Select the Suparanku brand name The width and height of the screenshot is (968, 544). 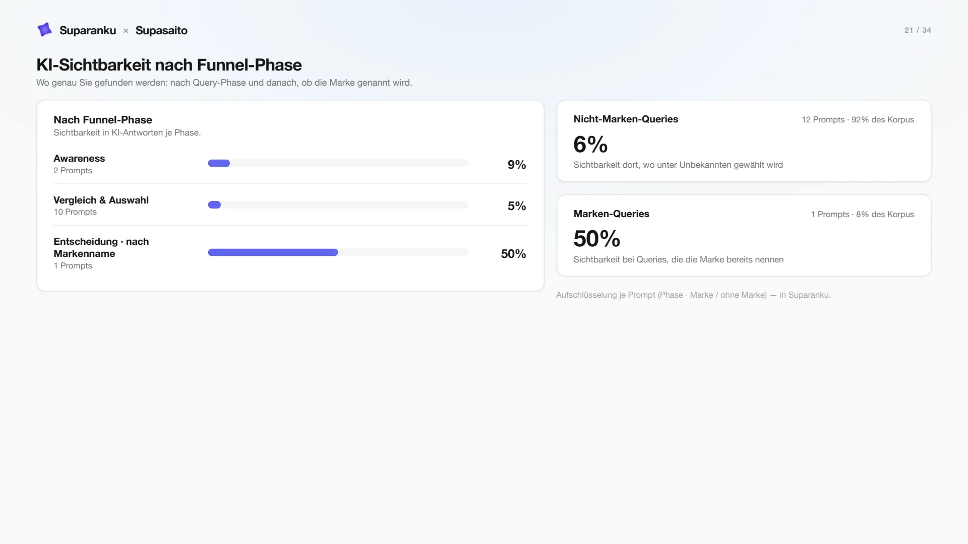tap(88, 30)
